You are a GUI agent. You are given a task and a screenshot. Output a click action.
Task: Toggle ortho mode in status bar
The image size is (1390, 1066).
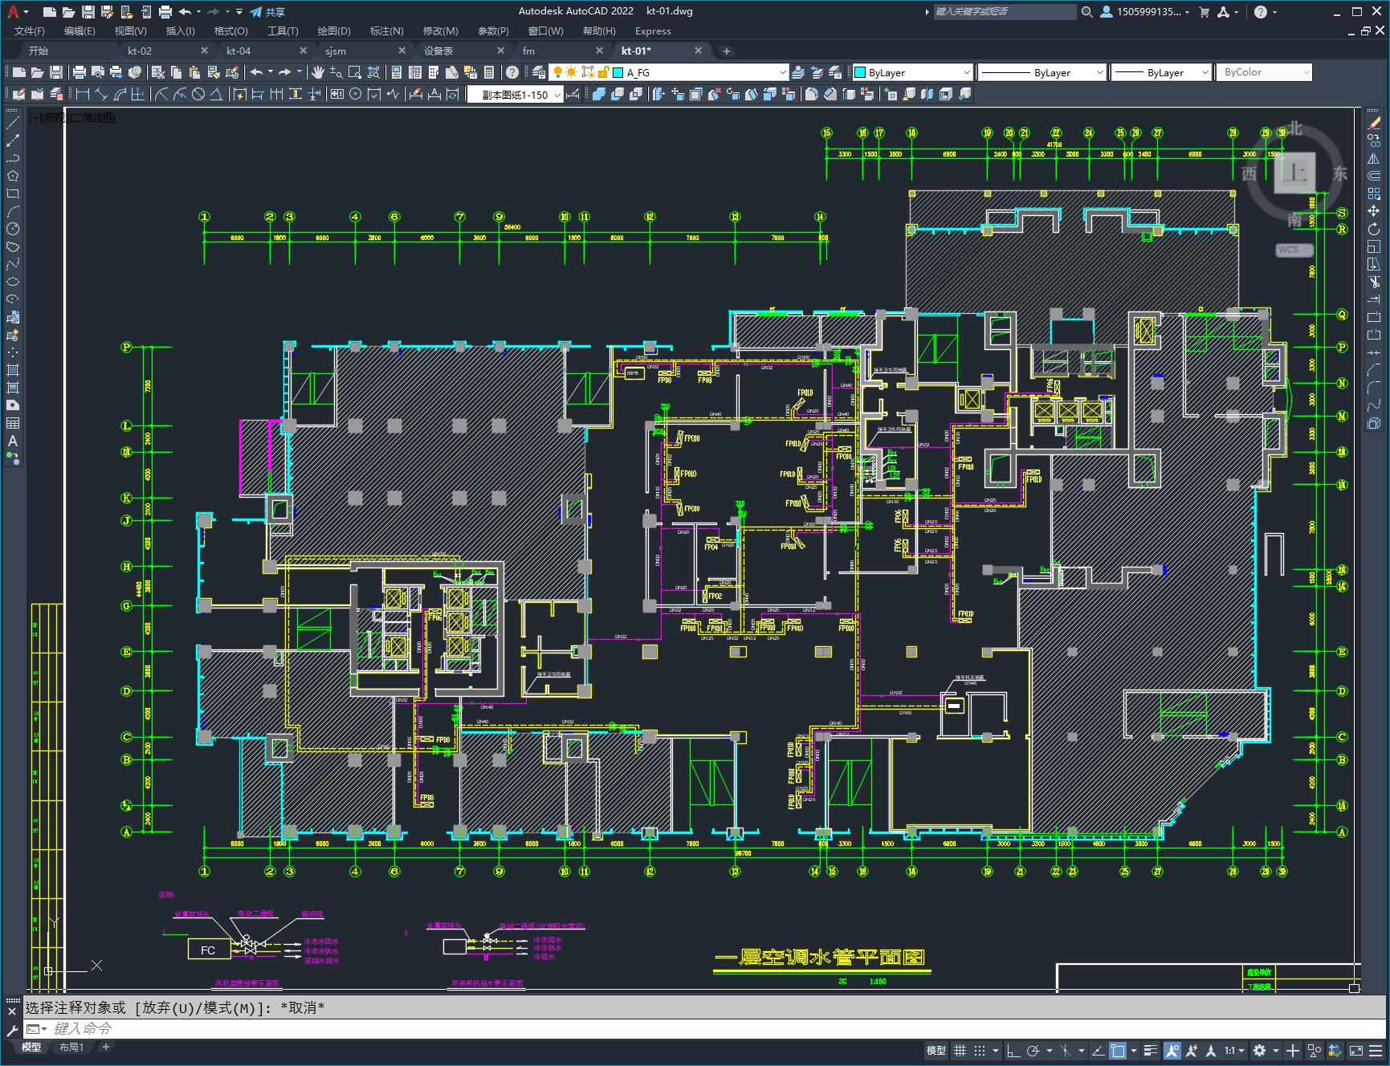click(x=1013, y=1050)
